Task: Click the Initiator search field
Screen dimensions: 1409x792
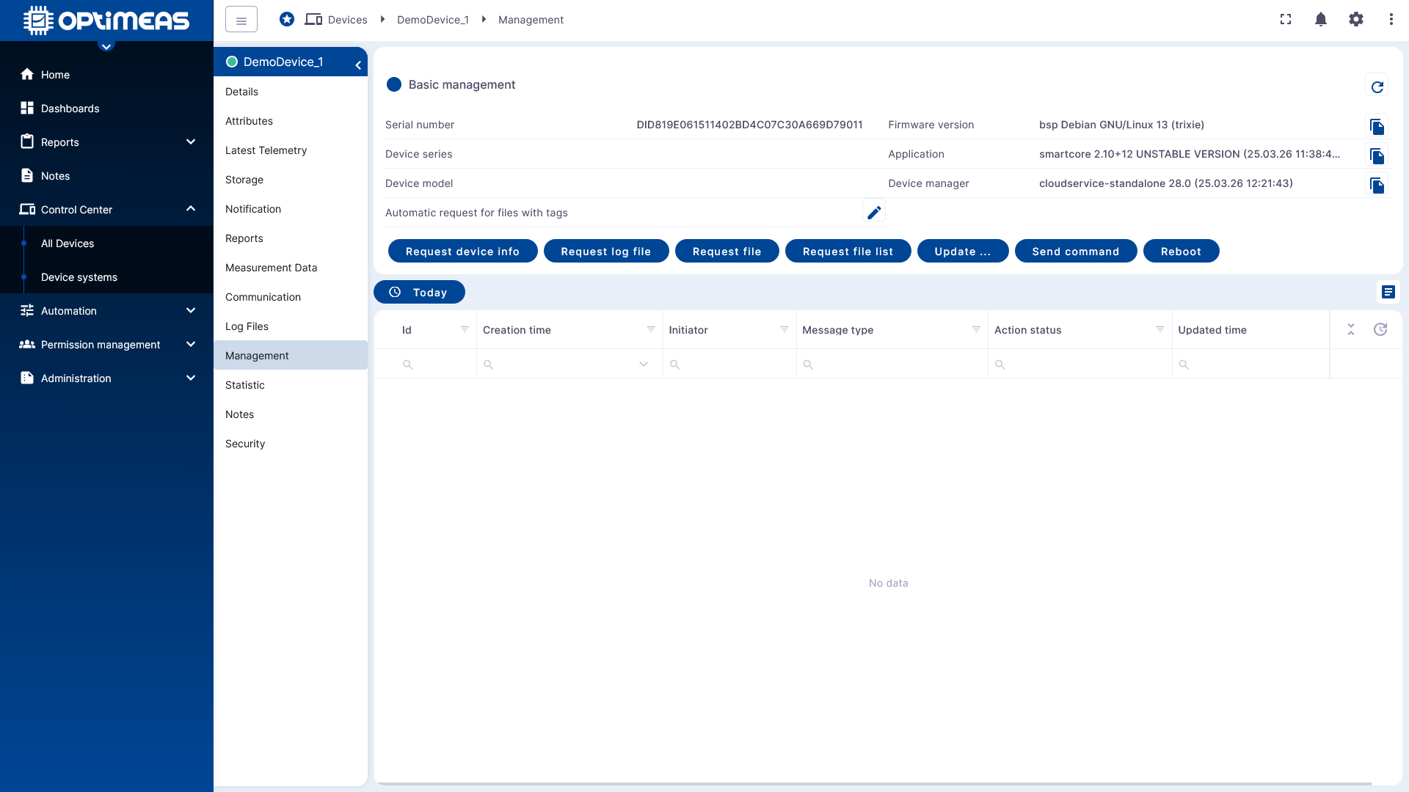Action: tap(729, 364)
